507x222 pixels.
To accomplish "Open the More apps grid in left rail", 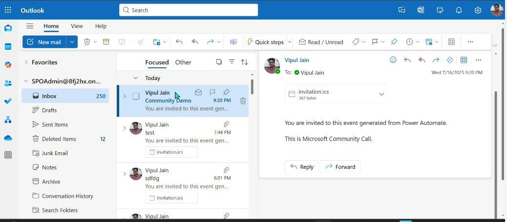I will pyautogui.click(x=8, y=155).
